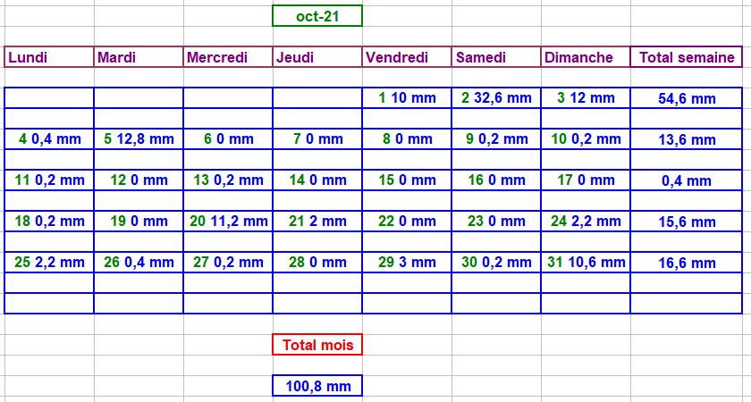751x402 pixels.
Task: Select the Jeudi column header
Action: click(317, 57)
